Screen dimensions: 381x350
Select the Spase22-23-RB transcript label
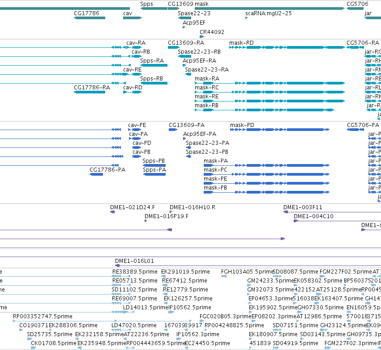click(199, 52)
